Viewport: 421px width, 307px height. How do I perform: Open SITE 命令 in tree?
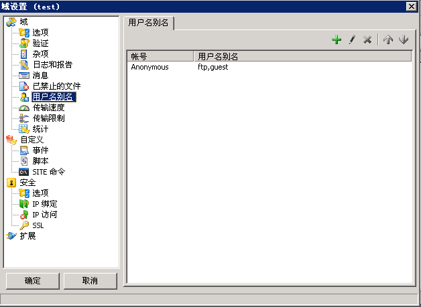pyautogui.click(x=48, y=172)
